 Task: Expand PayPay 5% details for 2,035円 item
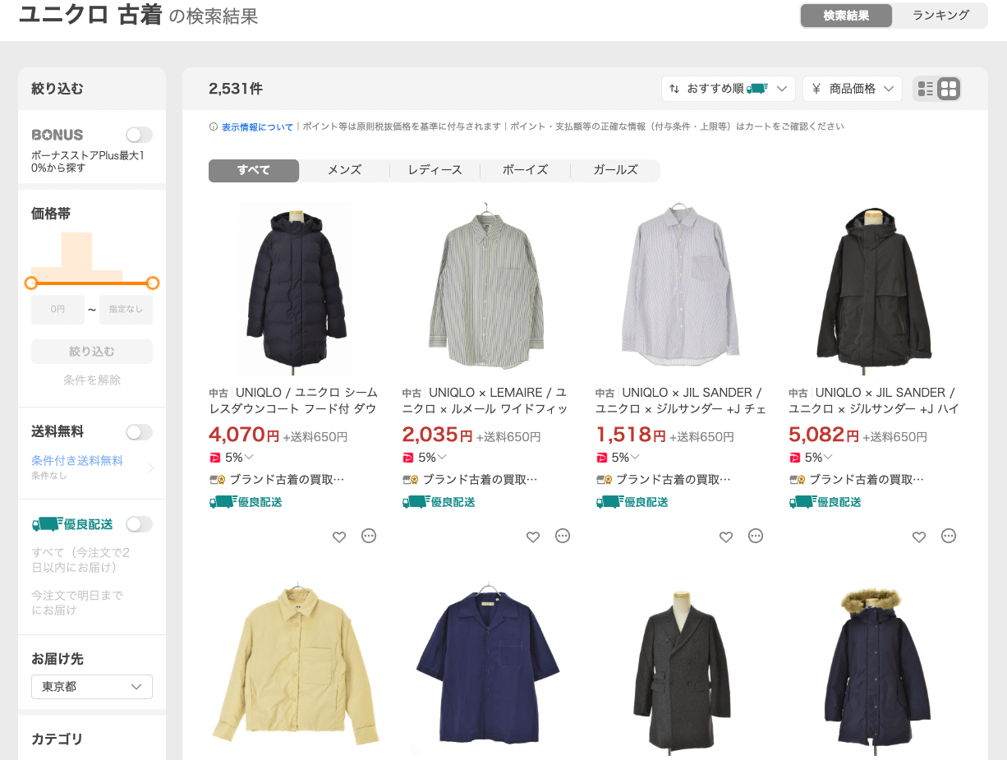pyautogui.click(x=442, y=458)
